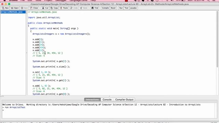Click the Open file toolbar button

click(15, 8)
